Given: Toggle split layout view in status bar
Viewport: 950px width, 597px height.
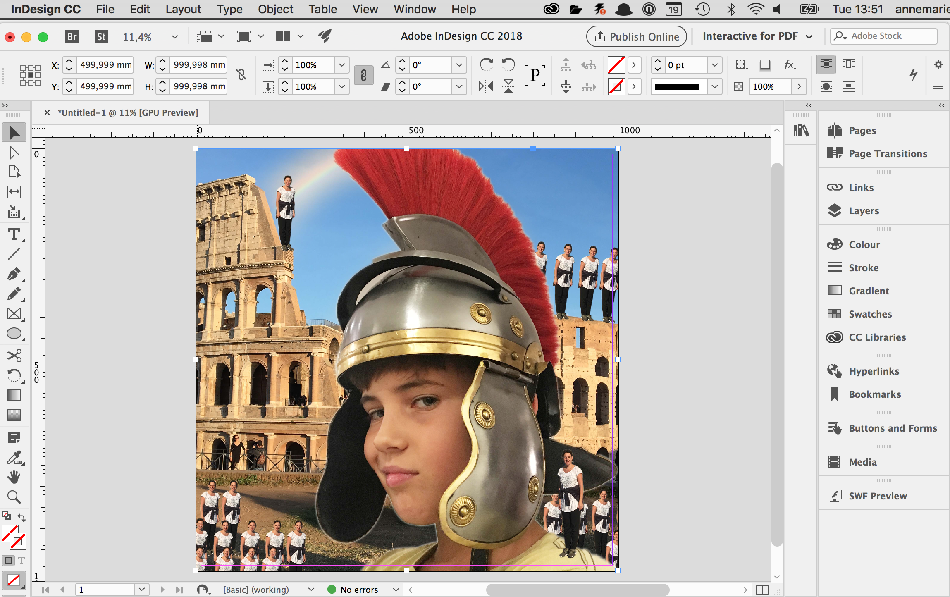Looking at the screenshot, I should pyautogui.click(x=762, y=590).
